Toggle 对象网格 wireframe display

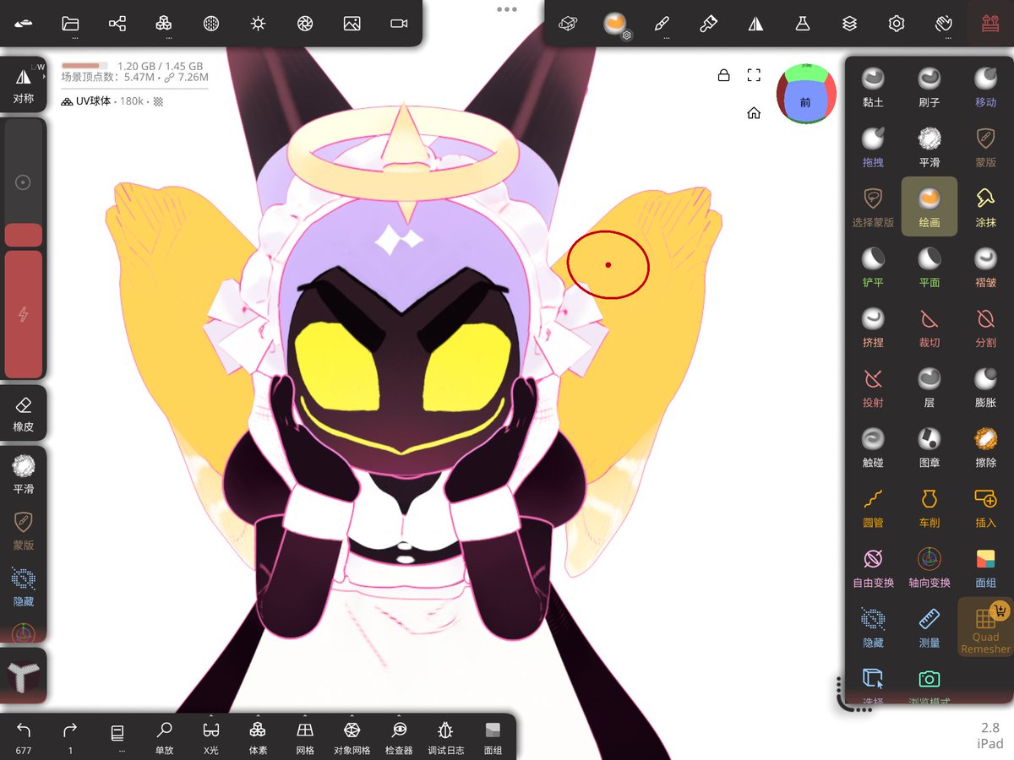click(352, 737)
